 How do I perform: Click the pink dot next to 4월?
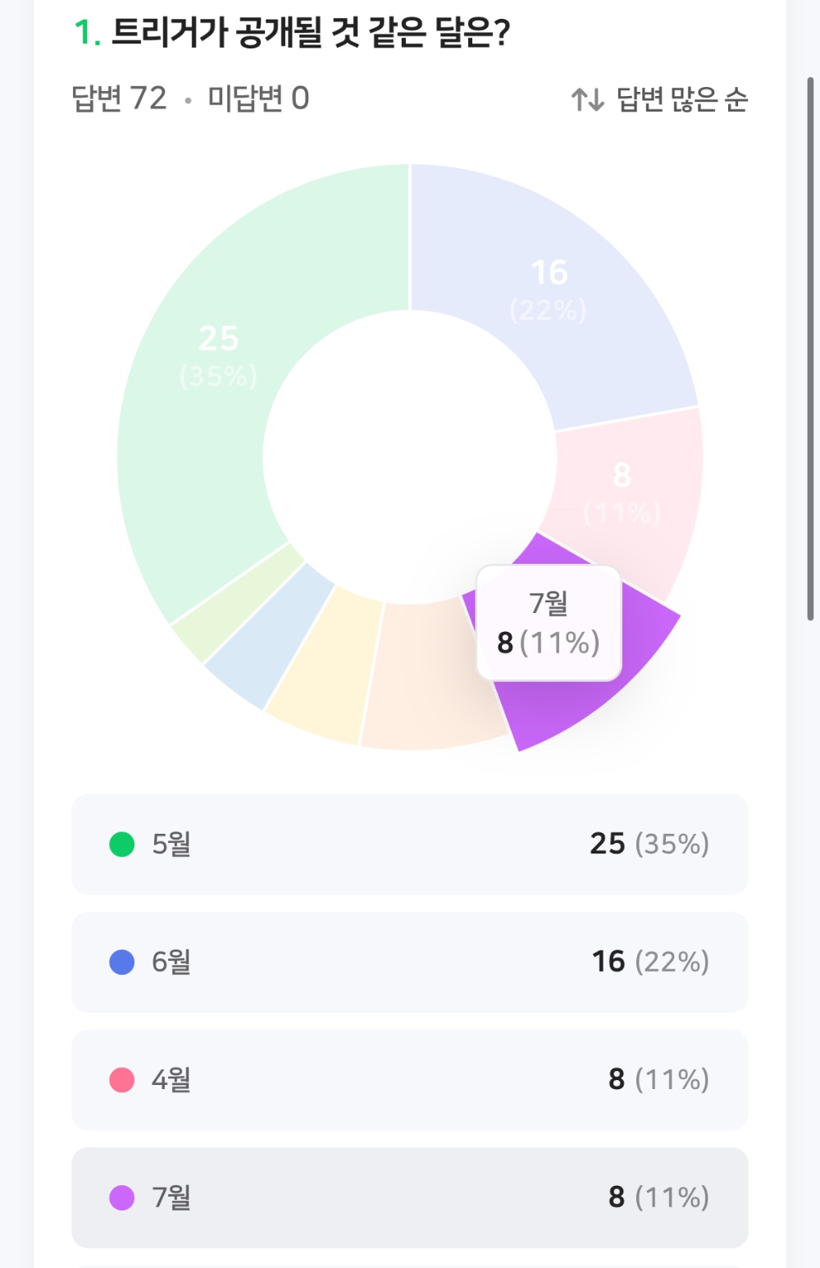pyautogui.click(x=122, y=1080)
